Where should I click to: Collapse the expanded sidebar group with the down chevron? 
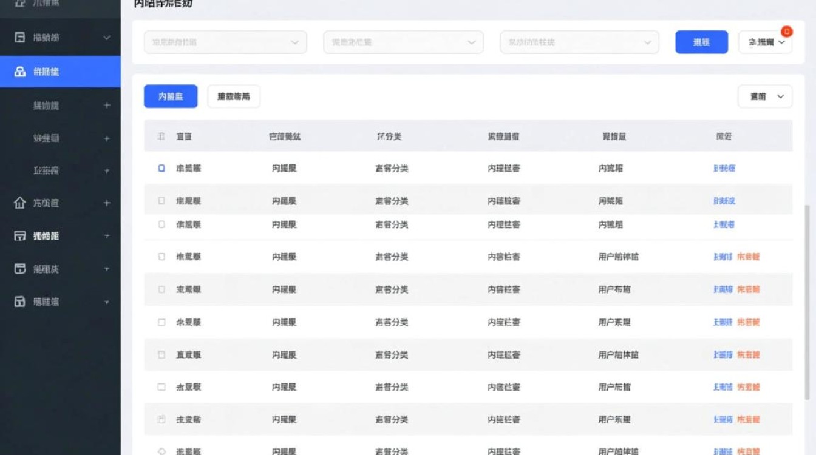[106, 37]
